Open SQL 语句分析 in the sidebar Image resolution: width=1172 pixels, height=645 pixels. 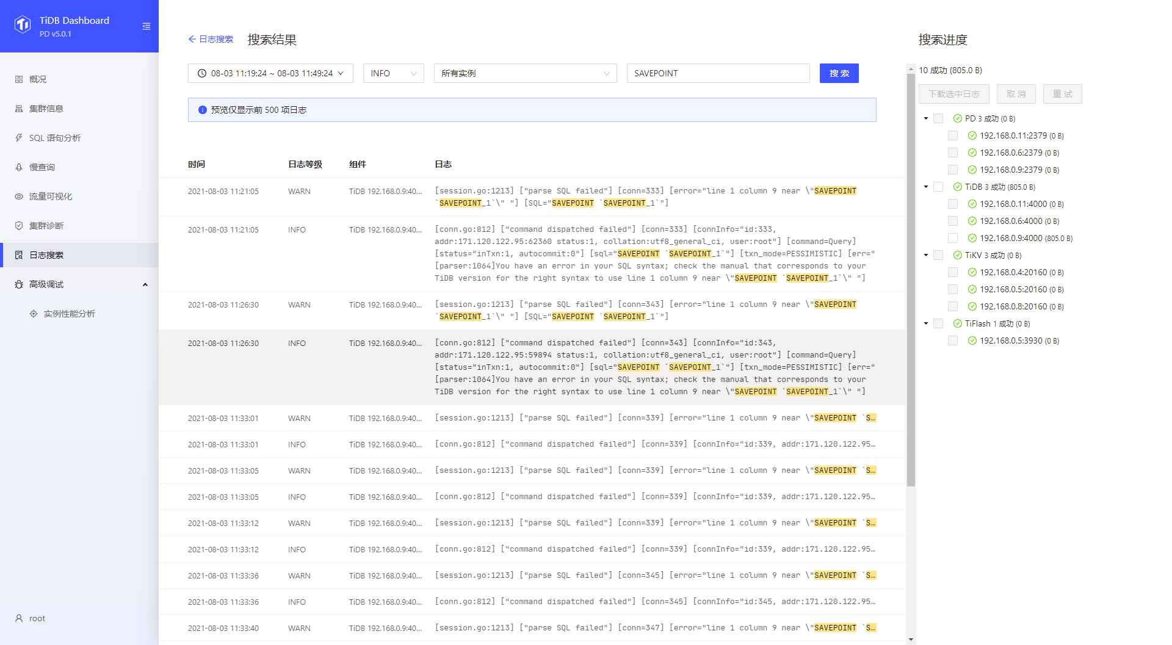(x=79, y=138)
